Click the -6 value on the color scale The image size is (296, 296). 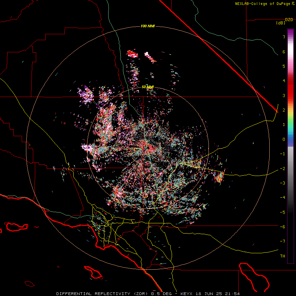coord(283,227)
